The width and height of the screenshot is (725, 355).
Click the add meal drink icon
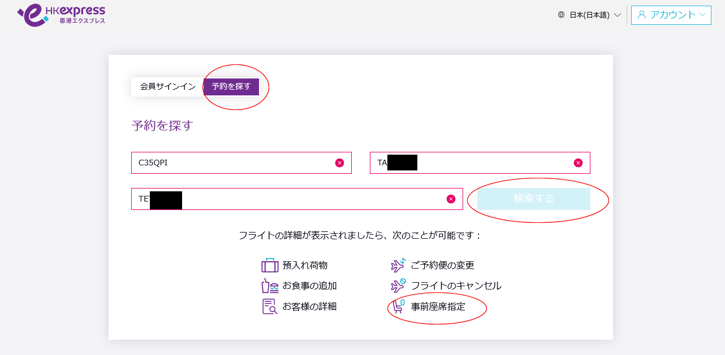[x=270, y=286]
